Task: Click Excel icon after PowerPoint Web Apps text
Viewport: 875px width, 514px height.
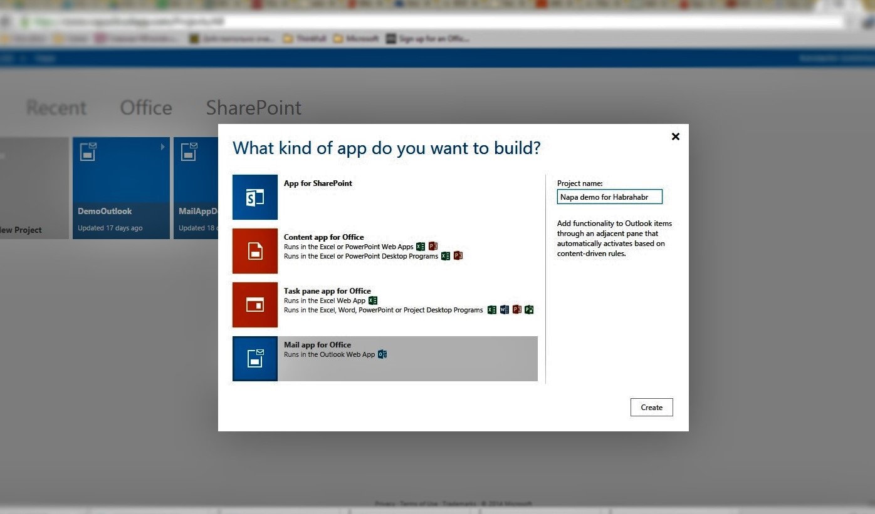Action: pyautogui.click(x=421, y=247)
